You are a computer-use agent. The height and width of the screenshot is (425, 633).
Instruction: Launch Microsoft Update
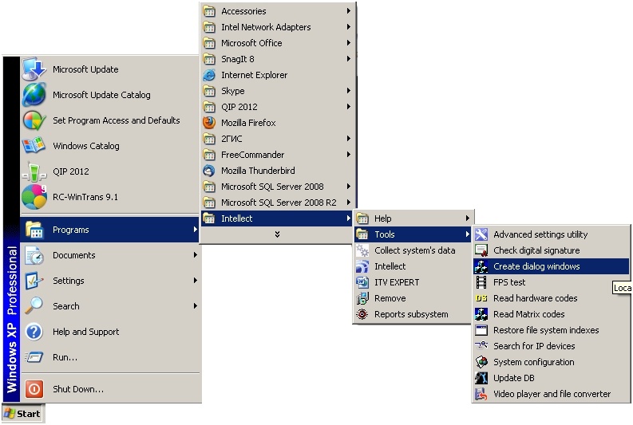click(109, 69)
